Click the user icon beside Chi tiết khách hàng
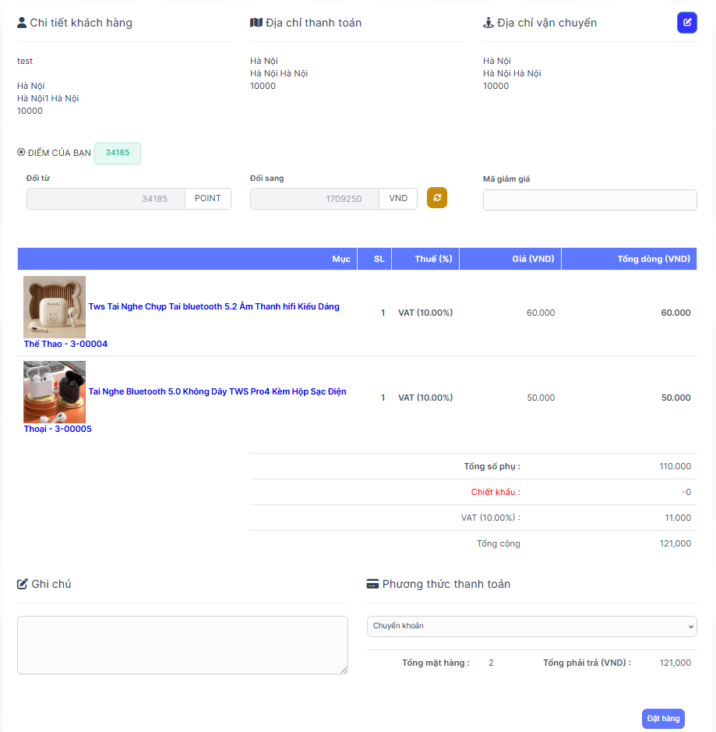 point(22,23)
